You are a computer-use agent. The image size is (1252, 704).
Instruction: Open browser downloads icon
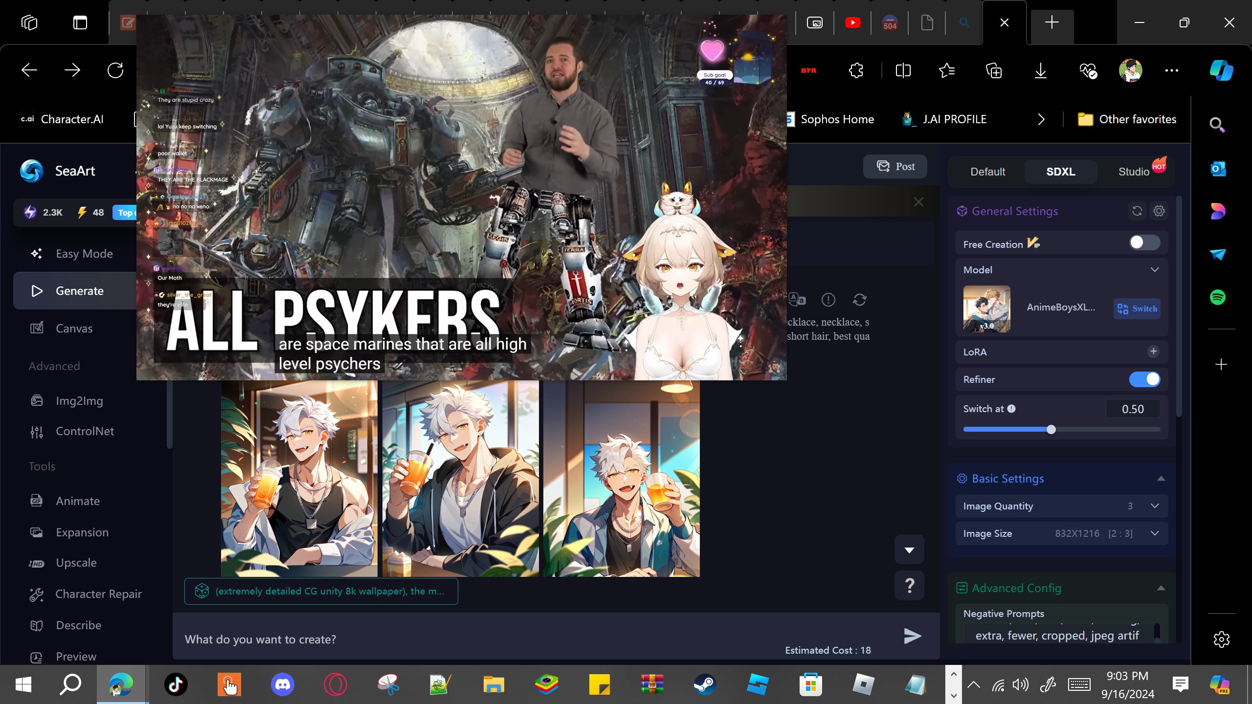point(1041,70)
